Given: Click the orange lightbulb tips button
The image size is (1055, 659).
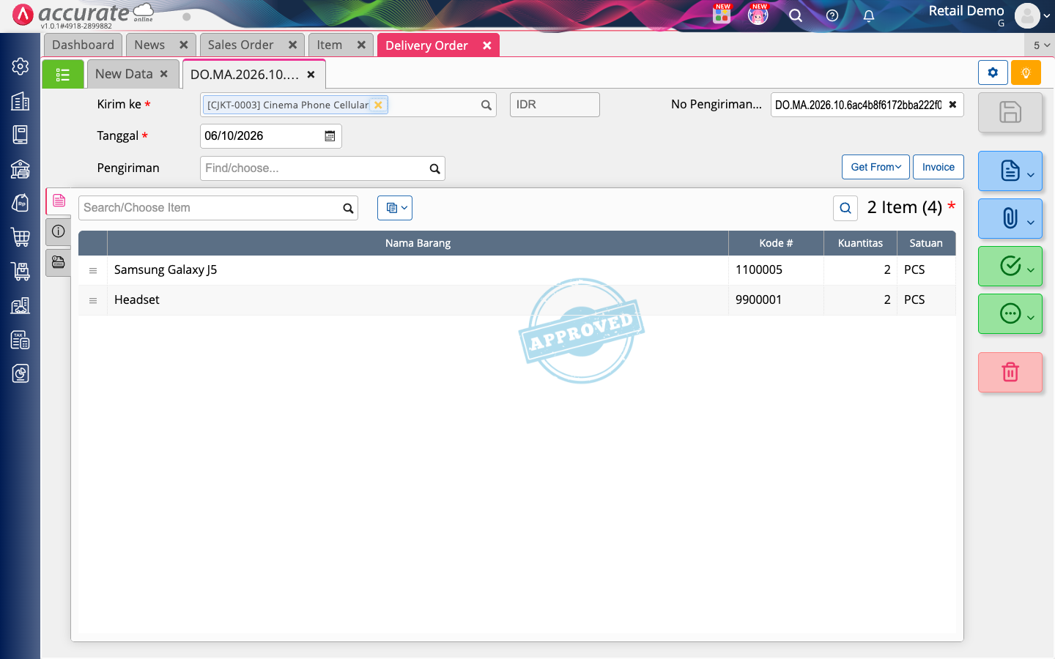Looking at the screenshot, I should (x=1026, y=72).
